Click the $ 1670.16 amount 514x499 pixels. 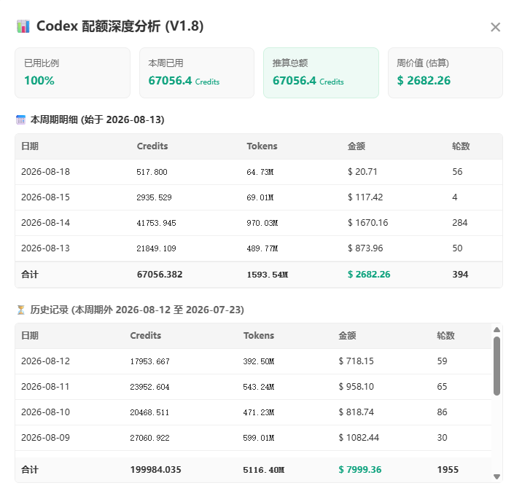tap(367, 223)
